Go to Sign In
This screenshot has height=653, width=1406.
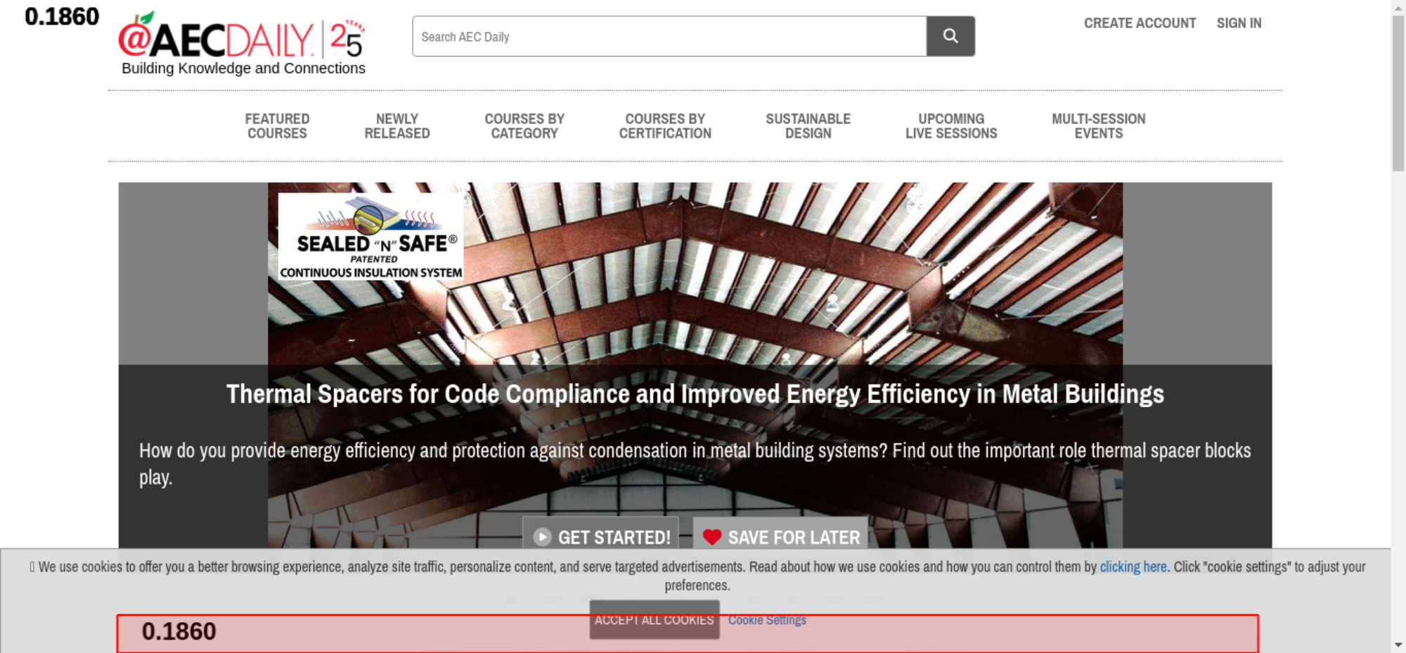1239,23
